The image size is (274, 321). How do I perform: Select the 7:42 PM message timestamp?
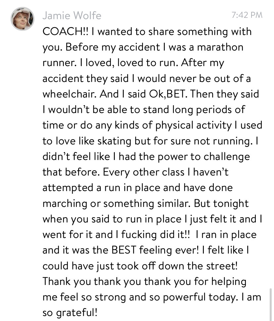click(247, 15)
